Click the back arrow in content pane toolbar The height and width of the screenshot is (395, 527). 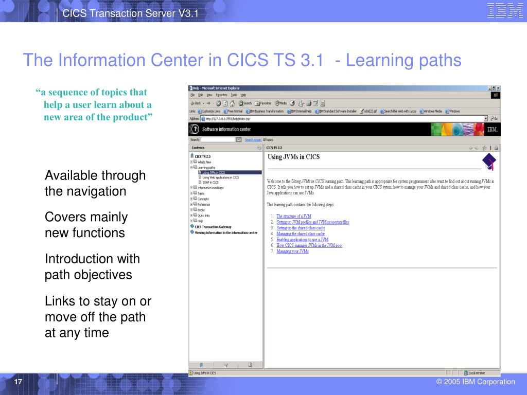(471, 148)
